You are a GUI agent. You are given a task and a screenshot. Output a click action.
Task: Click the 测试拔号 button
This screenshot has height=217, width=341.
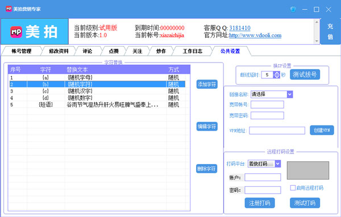[305, 74]
